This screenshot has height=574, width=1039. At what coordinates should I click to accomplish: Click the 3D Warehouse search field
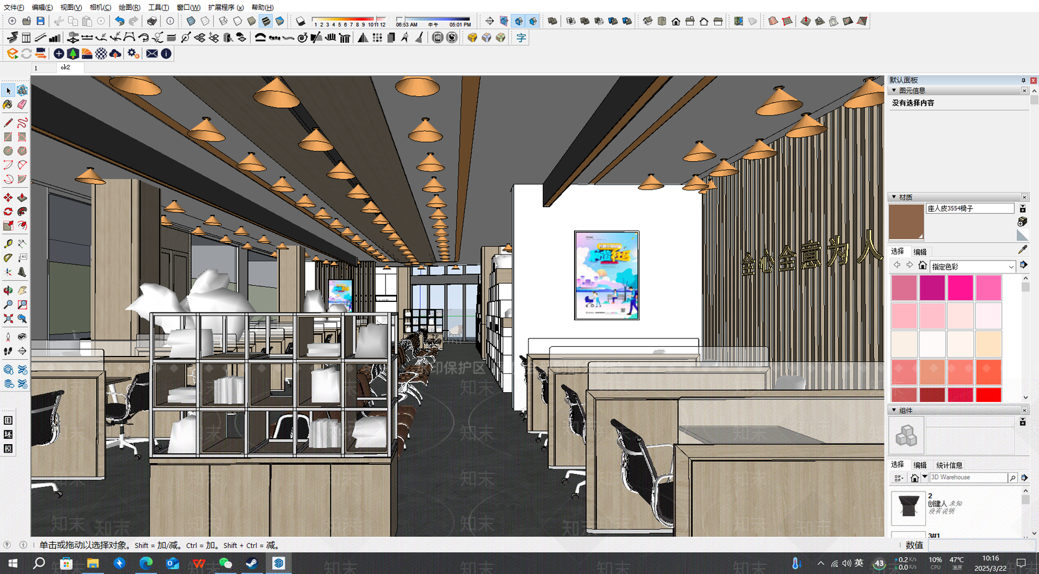pyautogui.click(x=968, y=477)
